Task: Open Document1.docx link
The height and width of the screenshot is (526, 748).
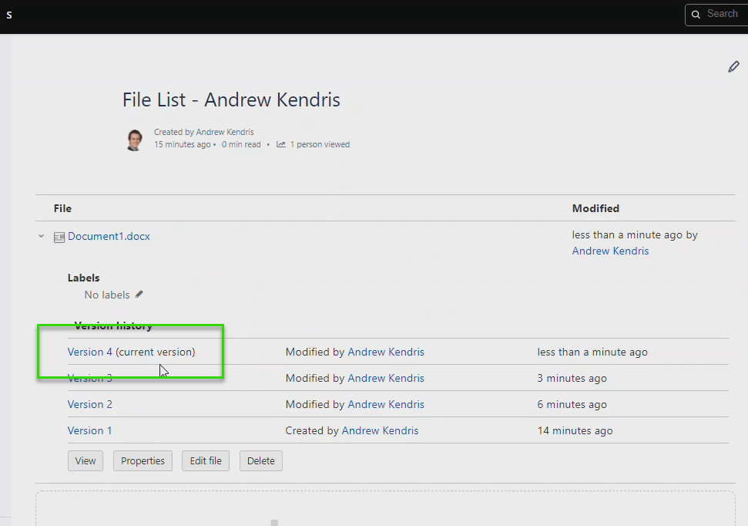Action: [x=109, y=236]
